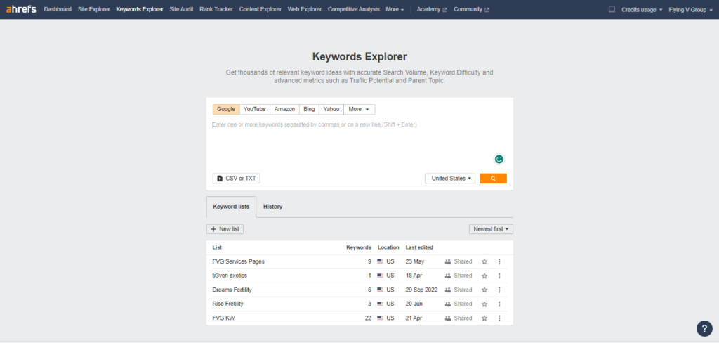Switch to Keyword lists tab
The height and width of the screenshot is (343, 719).
(231, 207)
